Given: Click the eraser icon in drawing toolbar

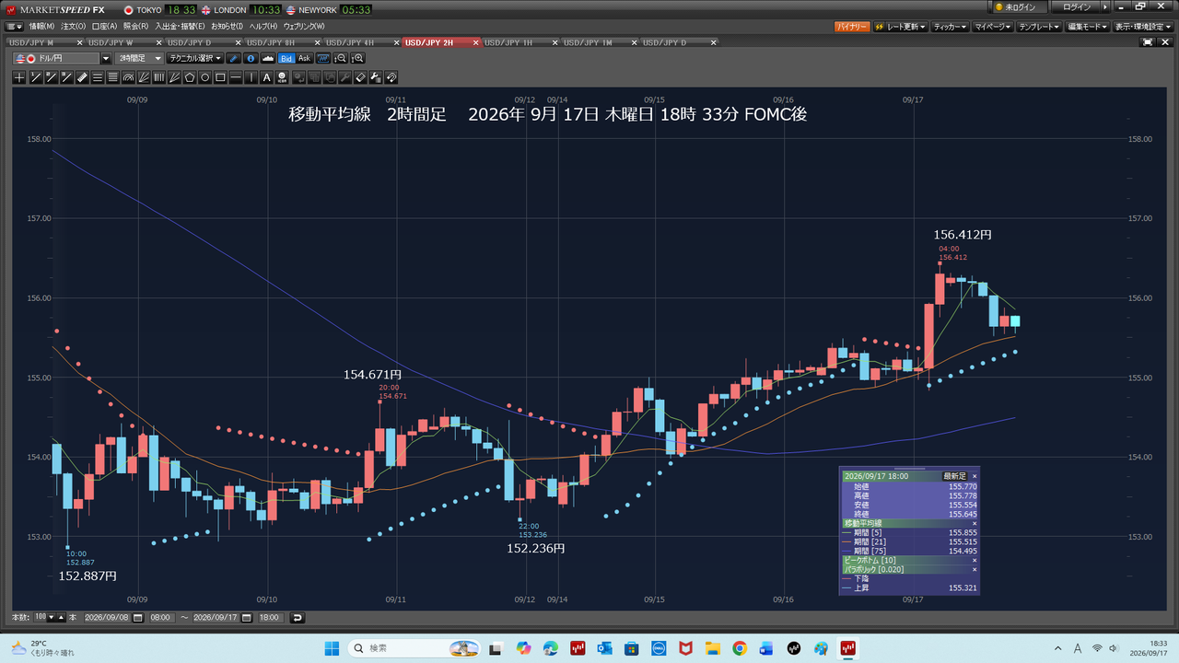Looking at the screenshot, I should (x=360, y=77).
